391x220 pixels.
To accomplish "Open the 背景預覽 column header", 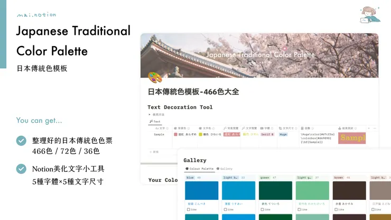I will [231, 129].
